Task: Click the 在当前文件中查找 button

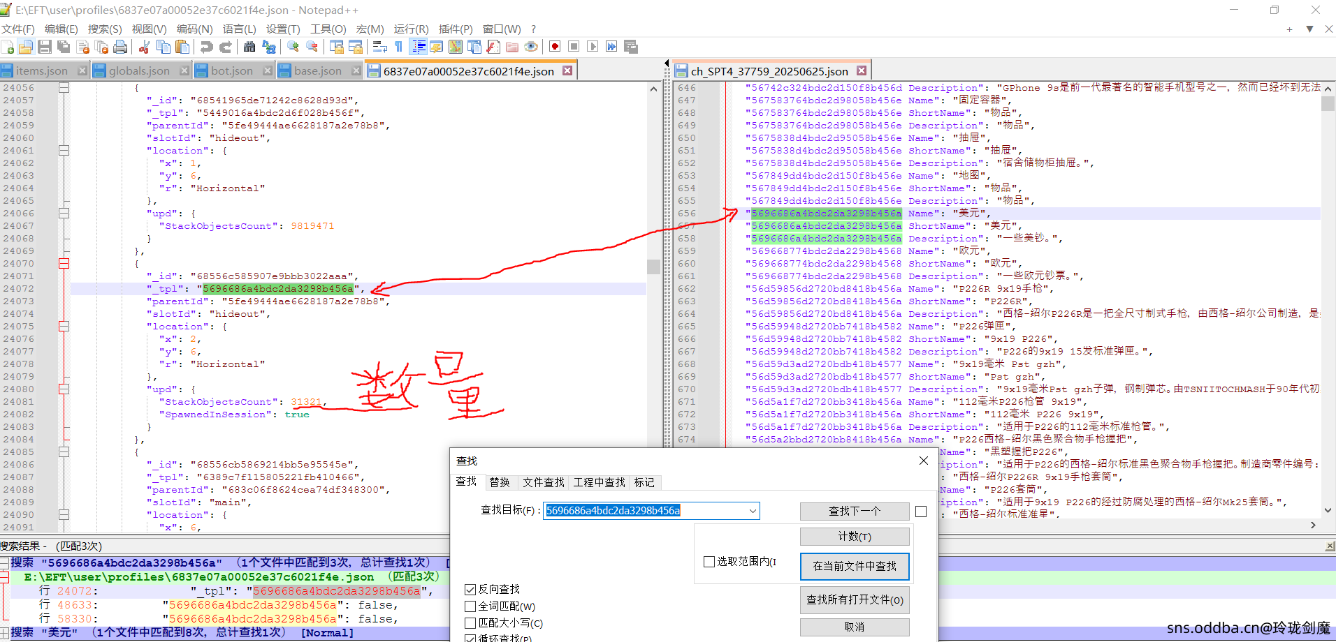Action: pyautogui.click(x=855, y=566)
